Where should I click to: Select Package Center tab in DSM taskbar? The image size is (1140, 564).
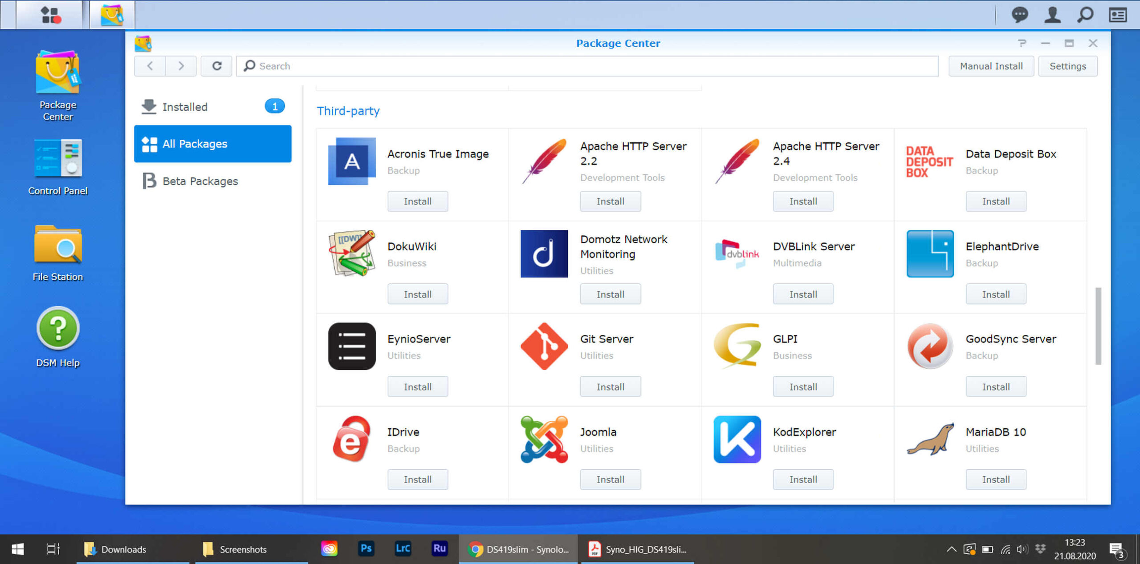click(x=112, y=15)
